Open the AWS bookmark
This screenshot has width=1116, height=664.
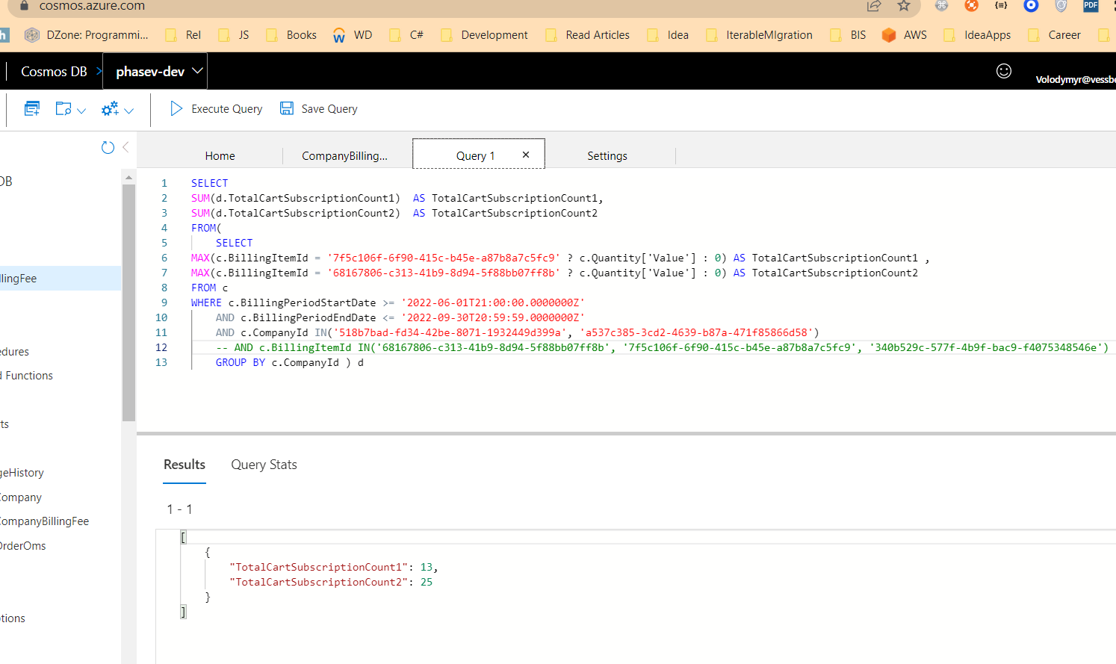click(905, 35)
